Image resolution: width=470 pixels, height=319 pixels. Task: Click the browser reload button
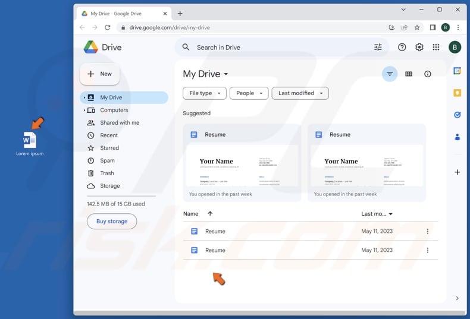coord(107,27)
